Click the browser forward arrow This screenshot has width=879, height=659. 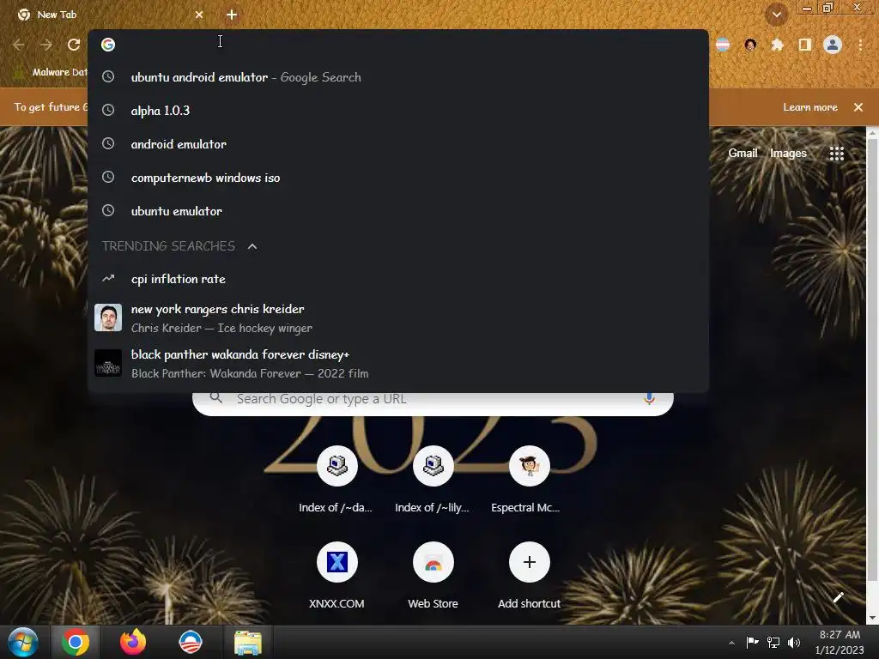pyautogui.click(x=46, y=45)
